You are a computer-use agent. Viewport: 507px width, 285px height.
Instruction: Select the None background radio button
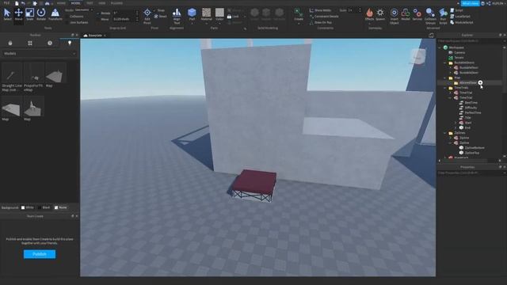56,207
